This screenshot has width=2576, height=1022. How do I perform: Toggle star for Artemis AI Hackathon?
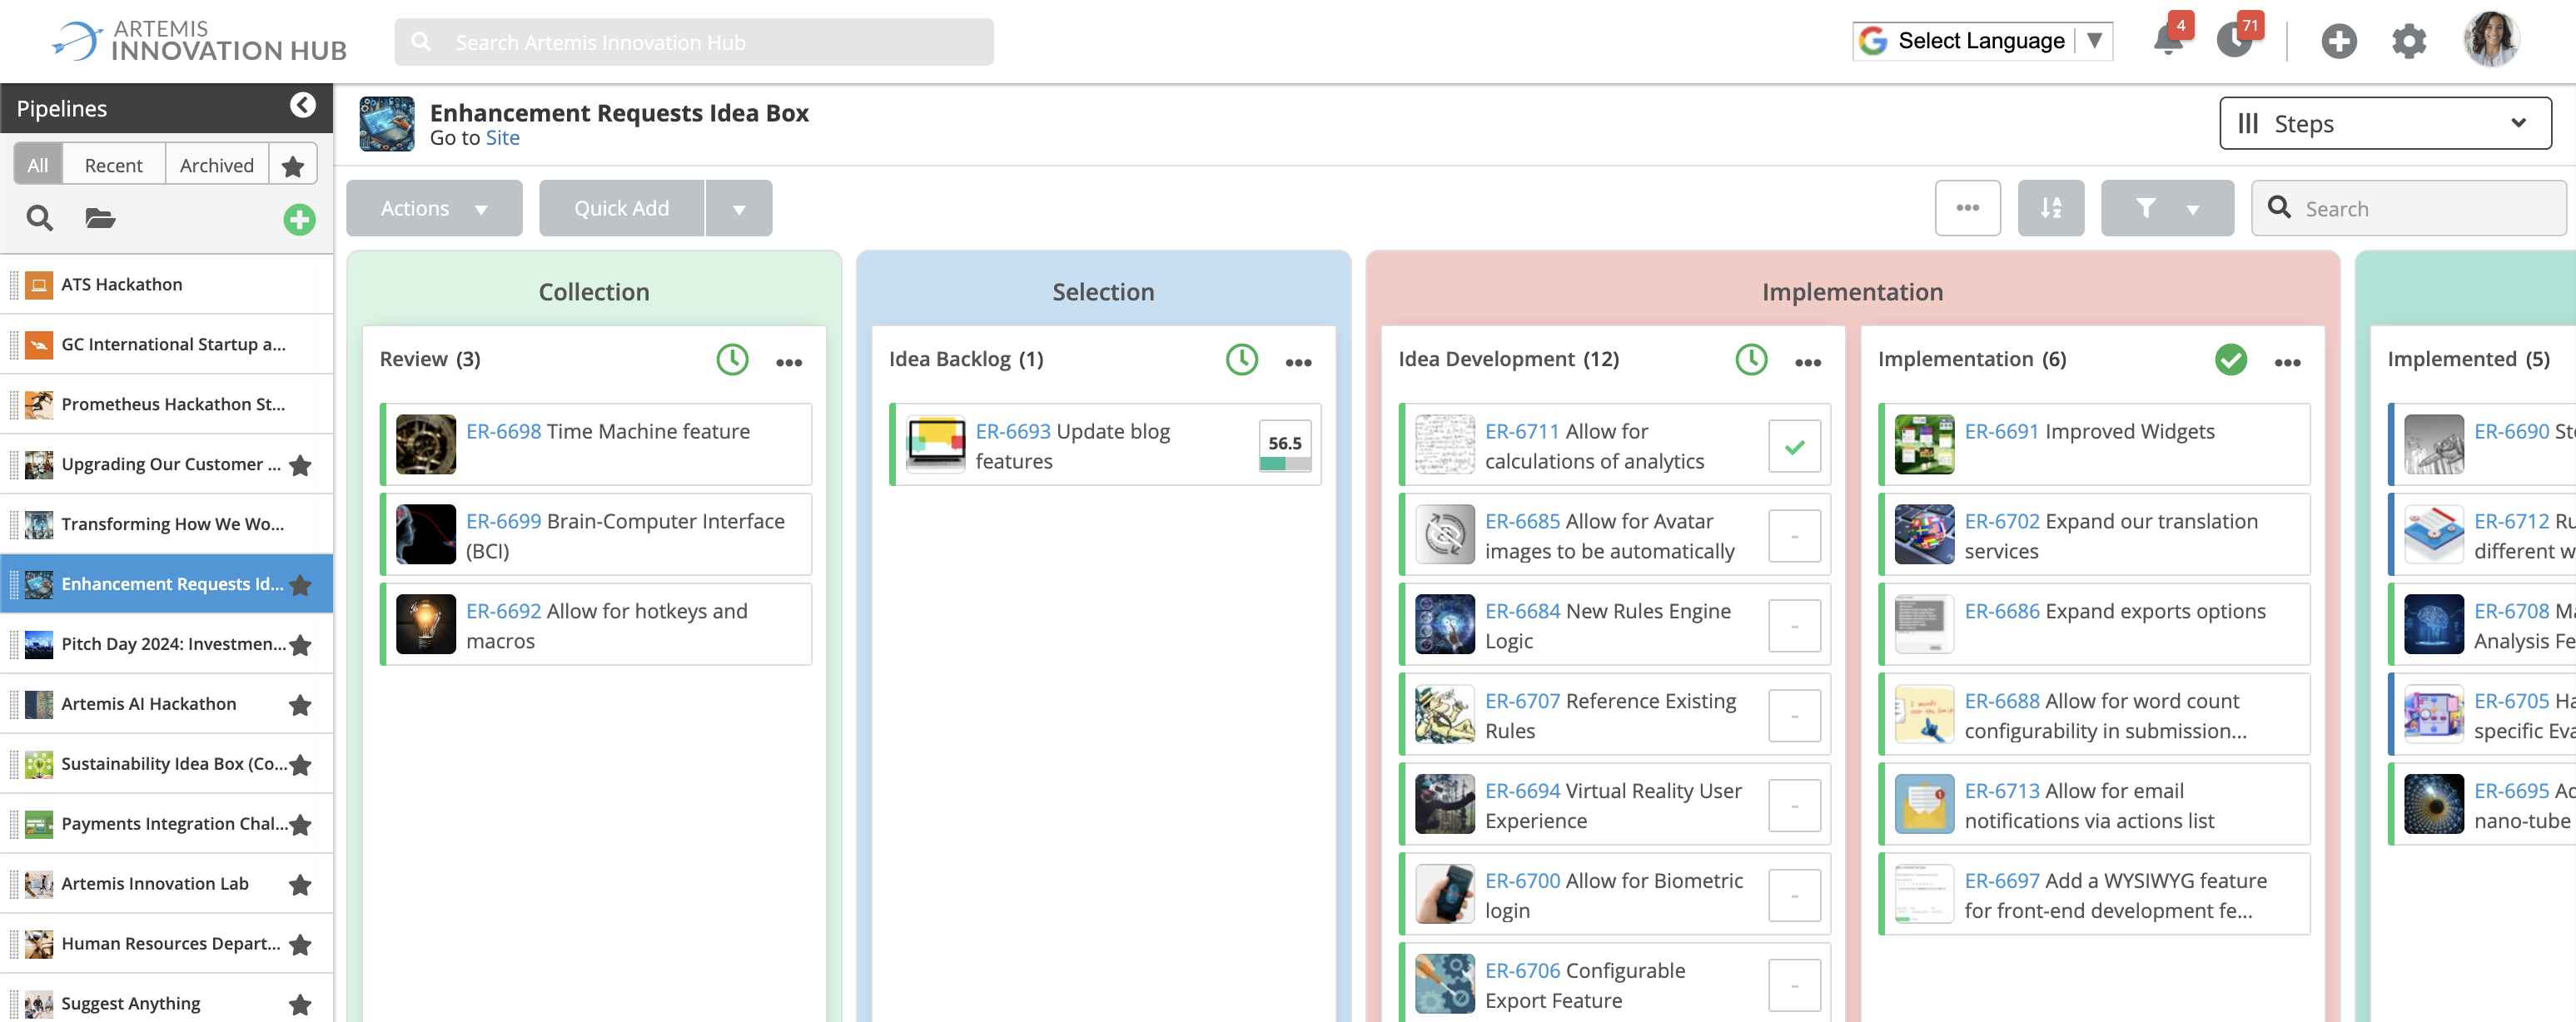(300, 705)
